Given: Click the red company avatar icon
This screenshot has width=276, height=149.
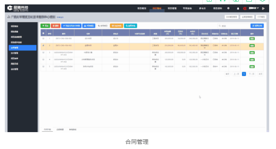Looking at the screenshot, I should 245,8.
